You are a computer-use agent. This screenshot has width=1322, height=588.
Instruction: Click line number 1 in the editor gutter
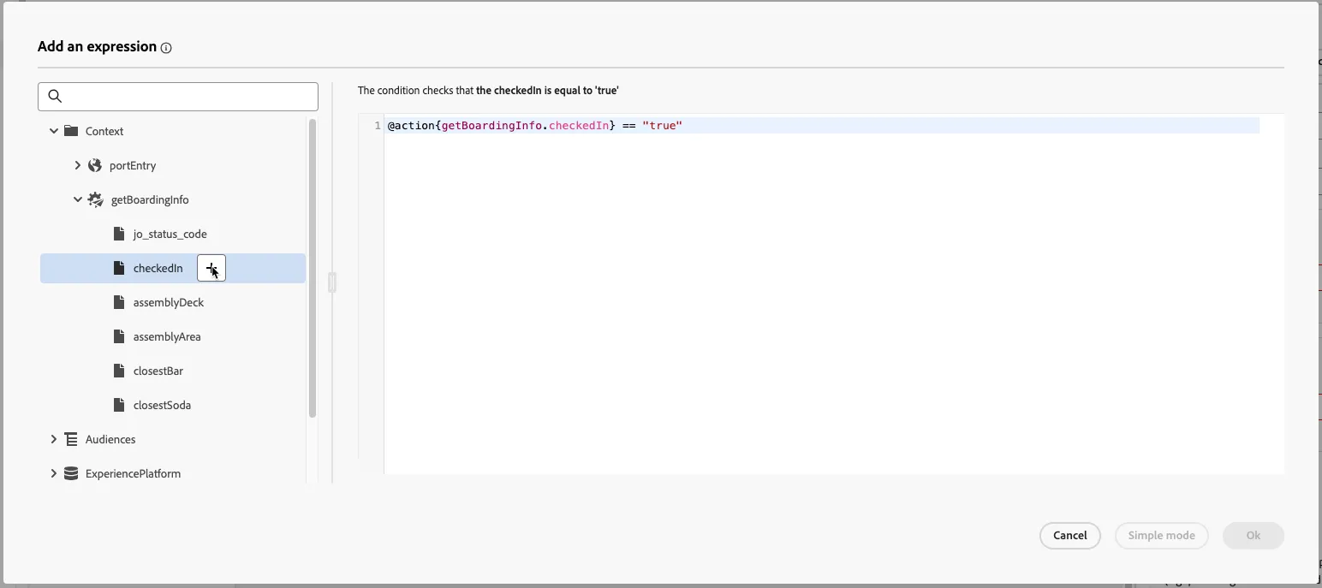point(378,126)
